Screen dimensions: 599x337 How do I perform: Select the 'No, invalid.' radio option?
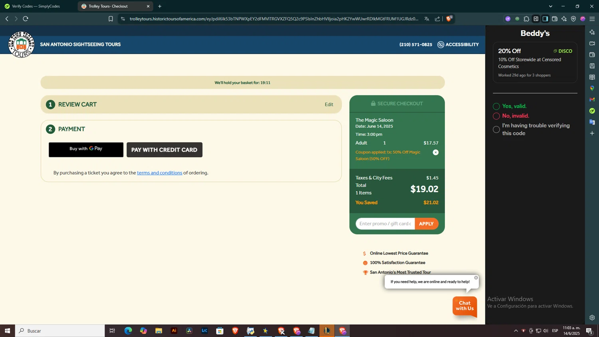click(x=496, y=116)
